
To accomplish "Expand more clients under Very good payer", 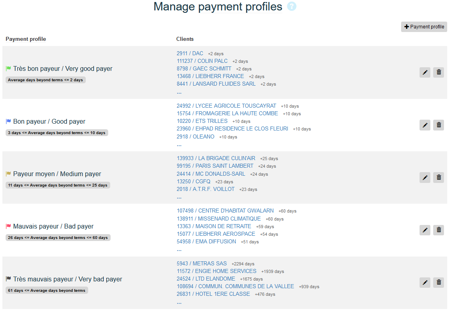I will point(179,92).
